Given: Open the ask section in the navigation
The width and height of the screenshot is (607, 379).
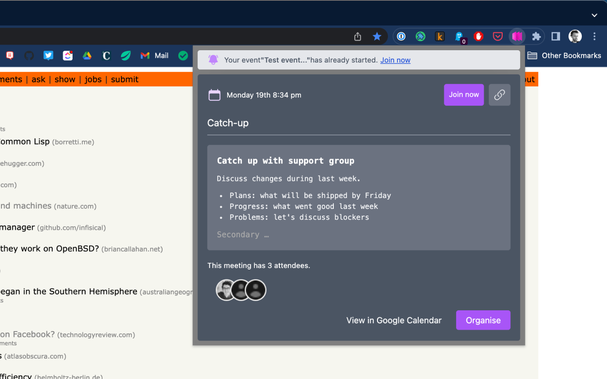Looking at the screenshot, I should (x=38, y=79).
